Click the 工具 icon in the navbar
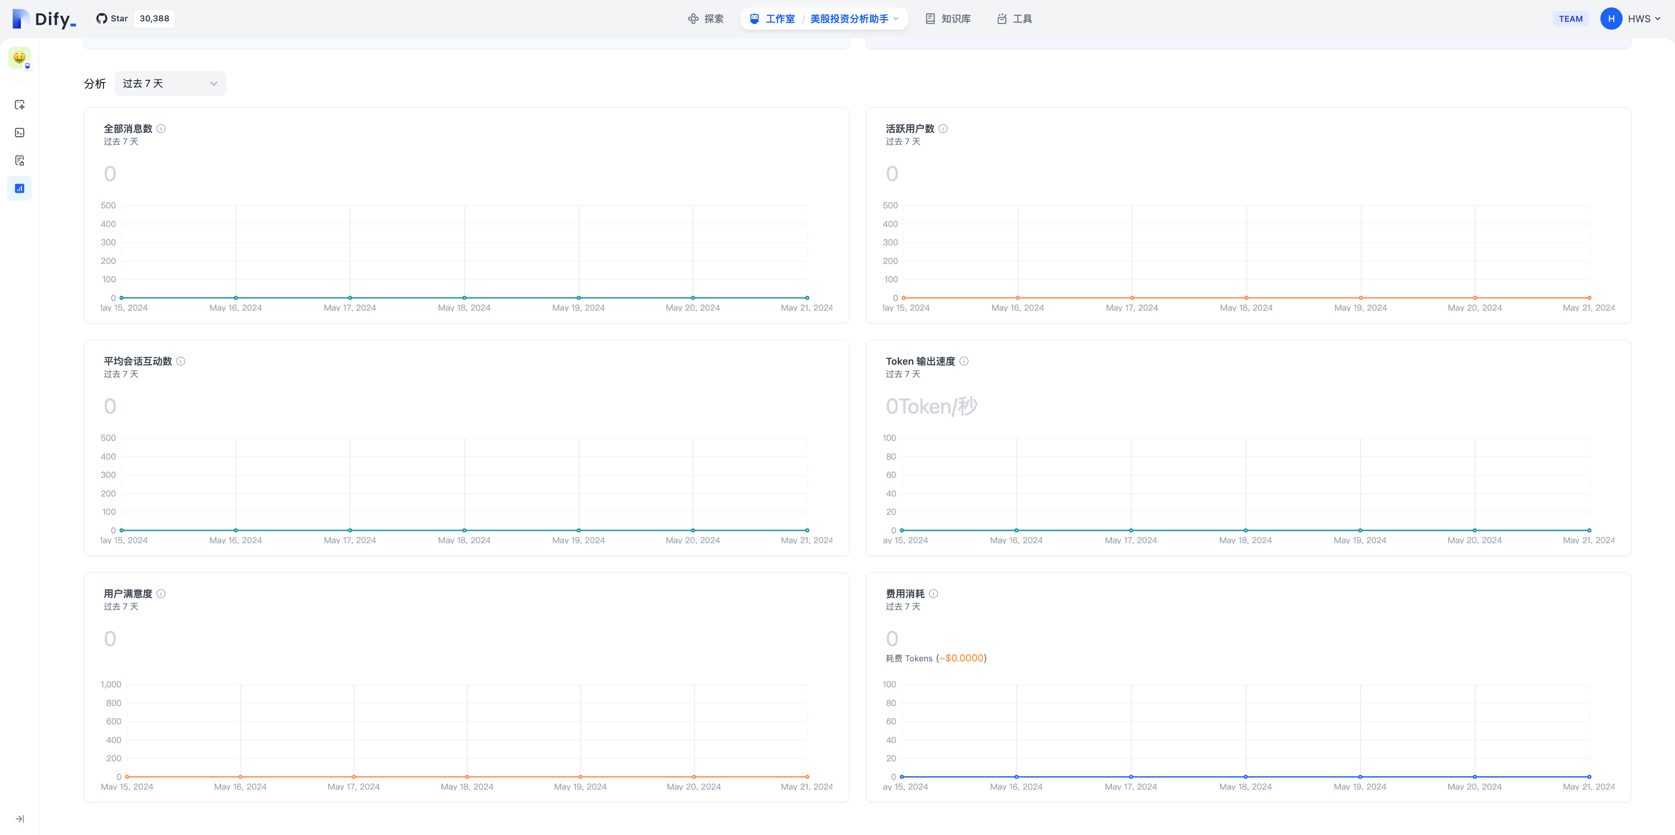The image size is (1675, 835). 1002,19
